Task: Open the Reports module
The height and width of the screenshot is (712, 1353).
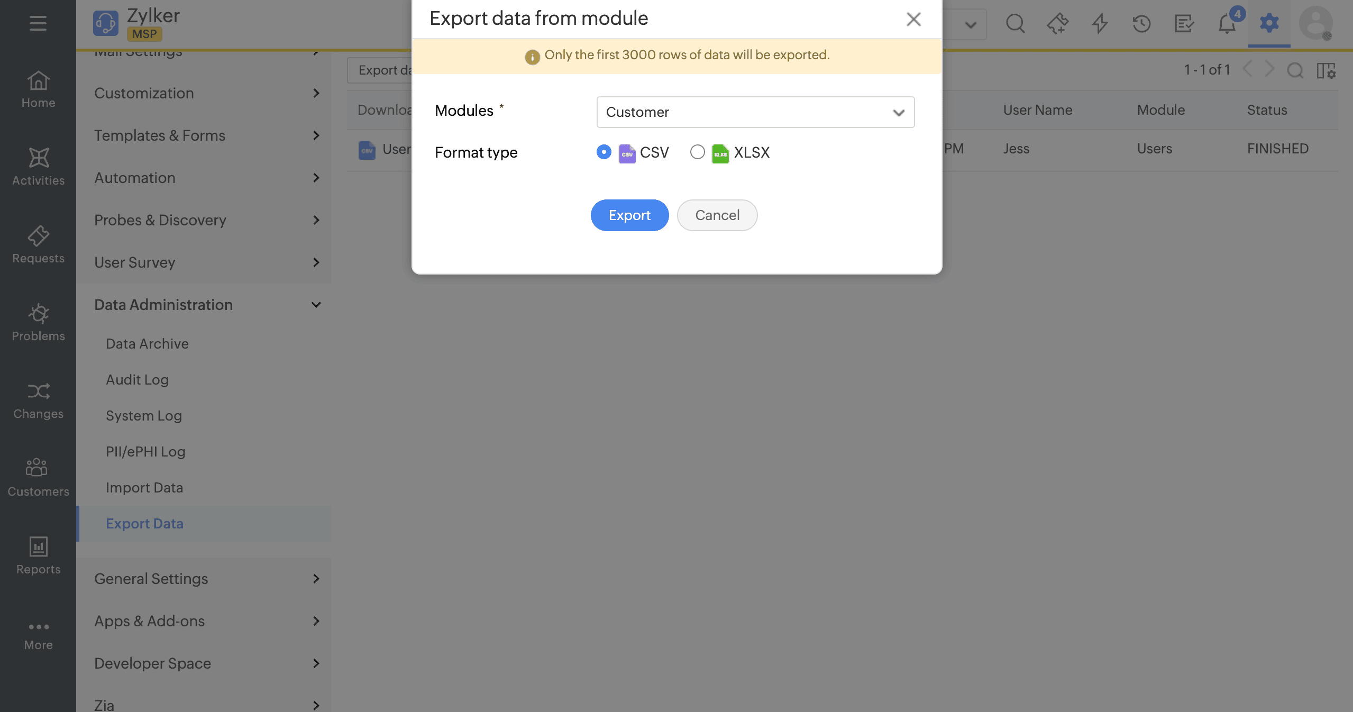Action: tap(38, 555)
